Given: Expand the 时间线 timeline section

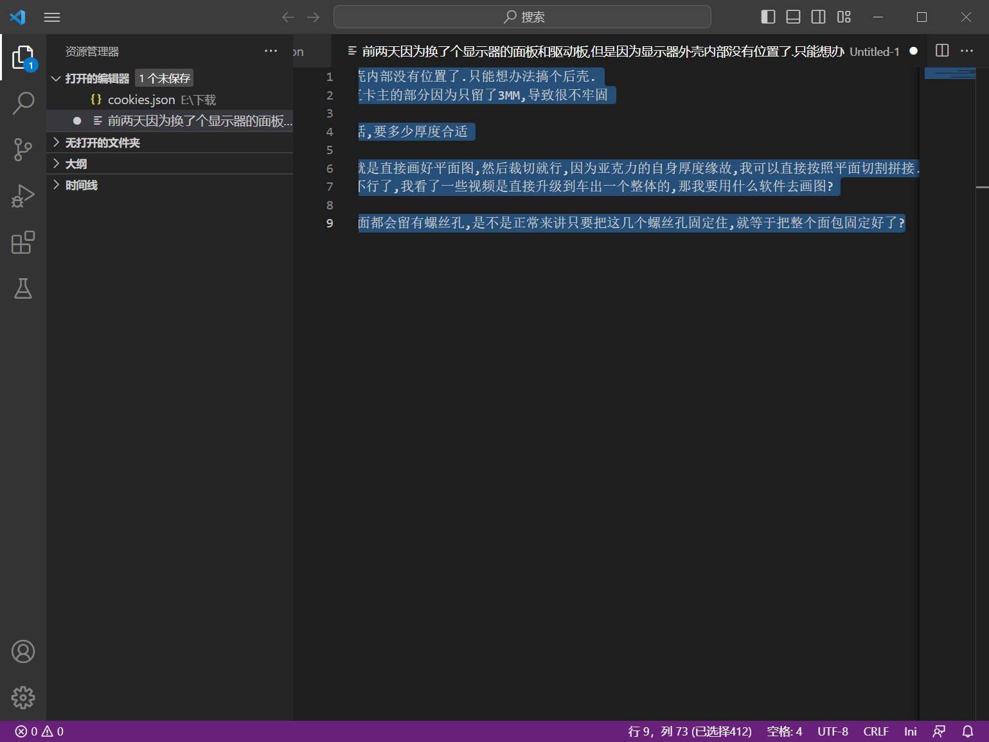Looking at the screenshot, I should tap(170, 184).
